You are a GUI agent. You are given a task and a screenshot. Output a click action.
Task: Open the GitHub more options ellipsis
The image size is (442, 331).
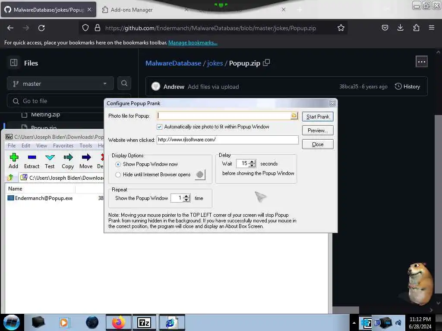coord(421,62)
